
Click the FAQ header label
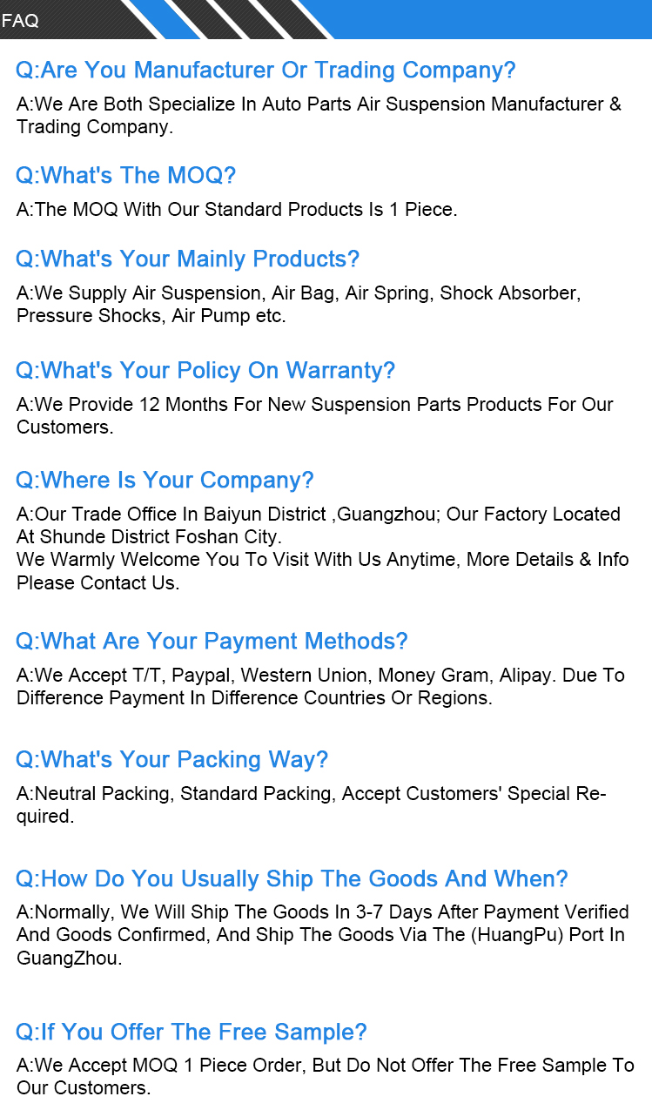coord(20,21)
